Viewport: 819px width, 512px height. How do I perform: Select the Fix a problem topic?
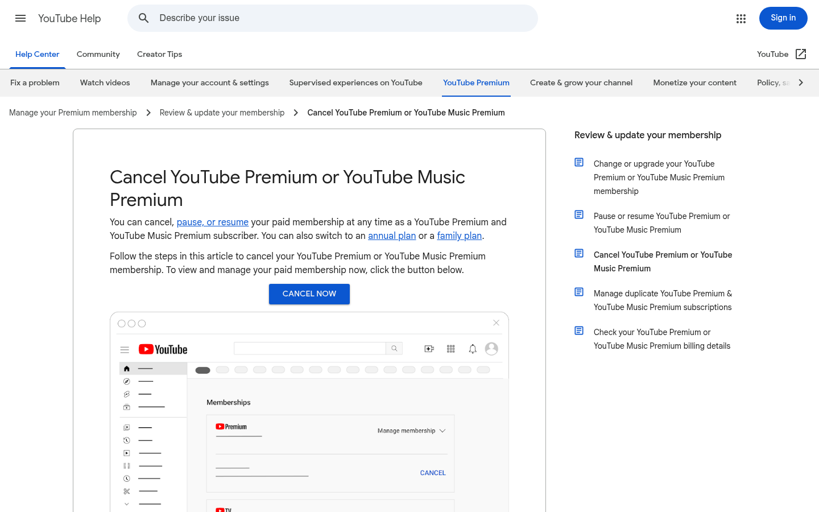35,83
